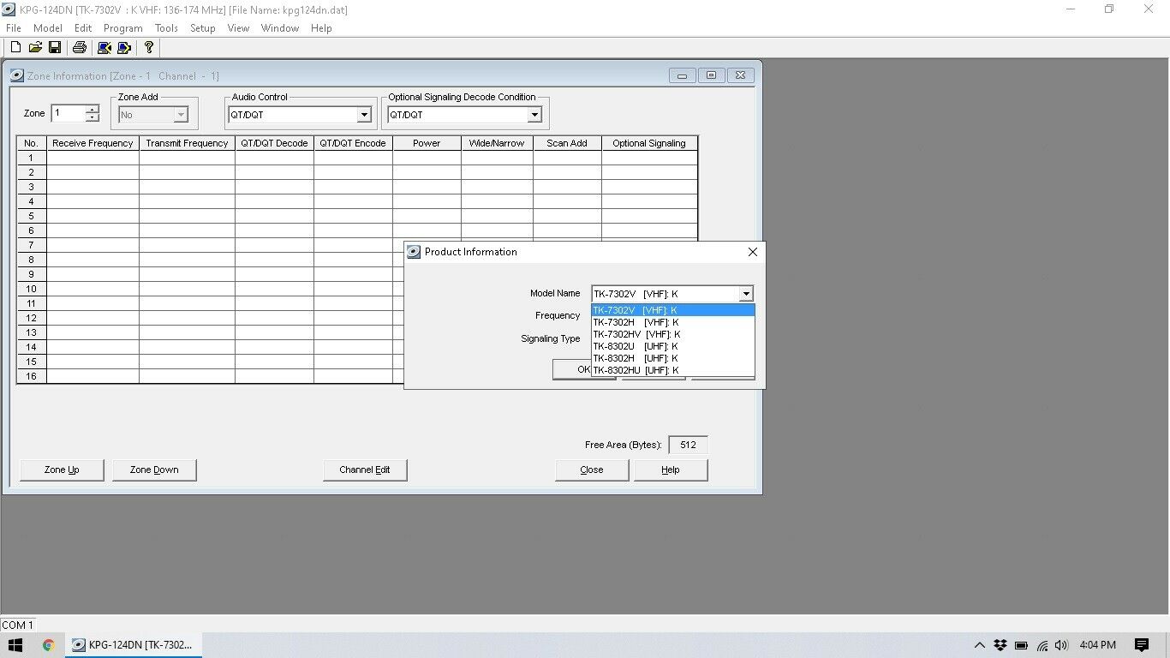
Task: Choose TK-8302U [UHF]: K model
Action: pyautogui.click(x=672, y=346)
